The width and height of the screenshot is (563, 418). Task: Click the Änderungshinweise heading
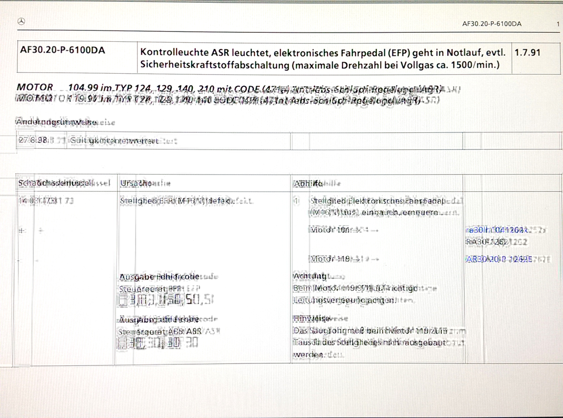[57, 122]
